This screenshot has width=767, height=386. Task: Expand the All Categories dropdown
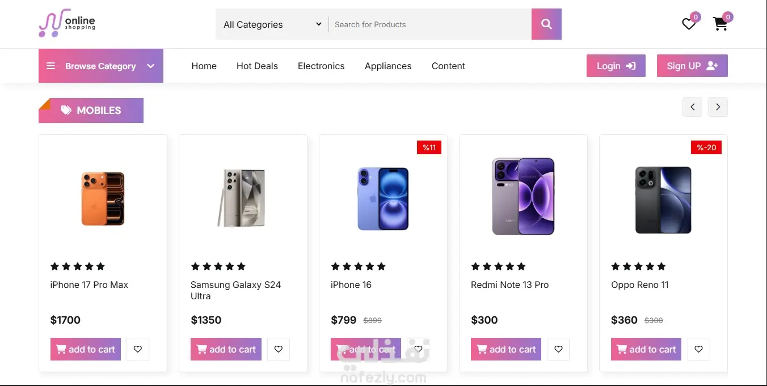(x=272, y=24)
